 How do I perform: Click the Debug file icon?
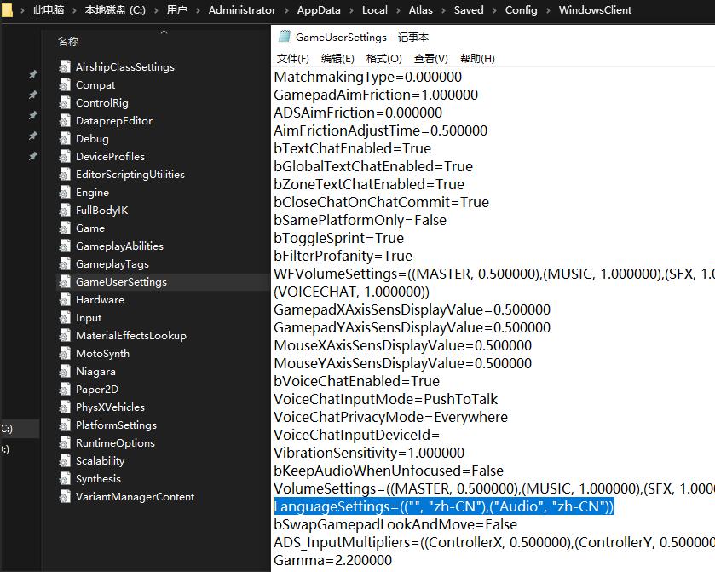[x=65, y=138]
